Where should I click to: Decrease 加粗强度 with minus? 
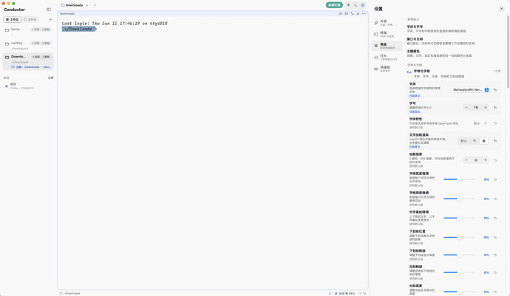click(466, 160)
